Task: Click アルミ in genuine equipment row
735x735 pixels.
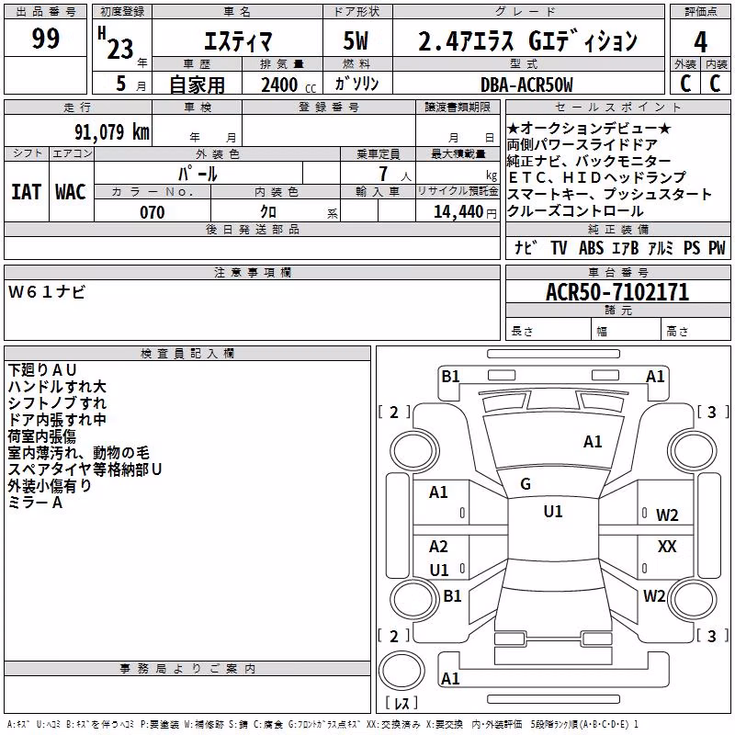Action: [661, 247]
